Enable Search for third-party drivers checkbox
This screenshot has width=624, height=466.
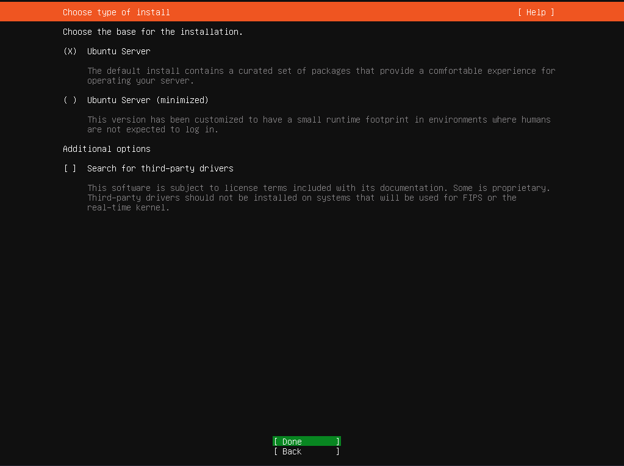point(70,168)
